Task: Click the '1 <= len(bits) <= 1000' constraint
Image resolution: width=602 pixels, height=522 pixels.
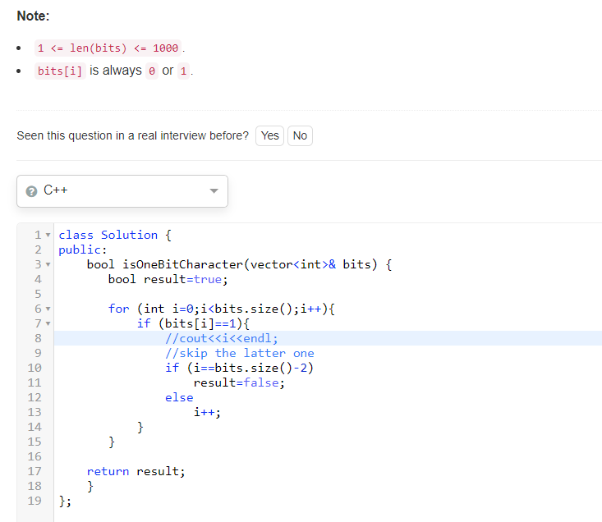Action: tap(108, 48)
